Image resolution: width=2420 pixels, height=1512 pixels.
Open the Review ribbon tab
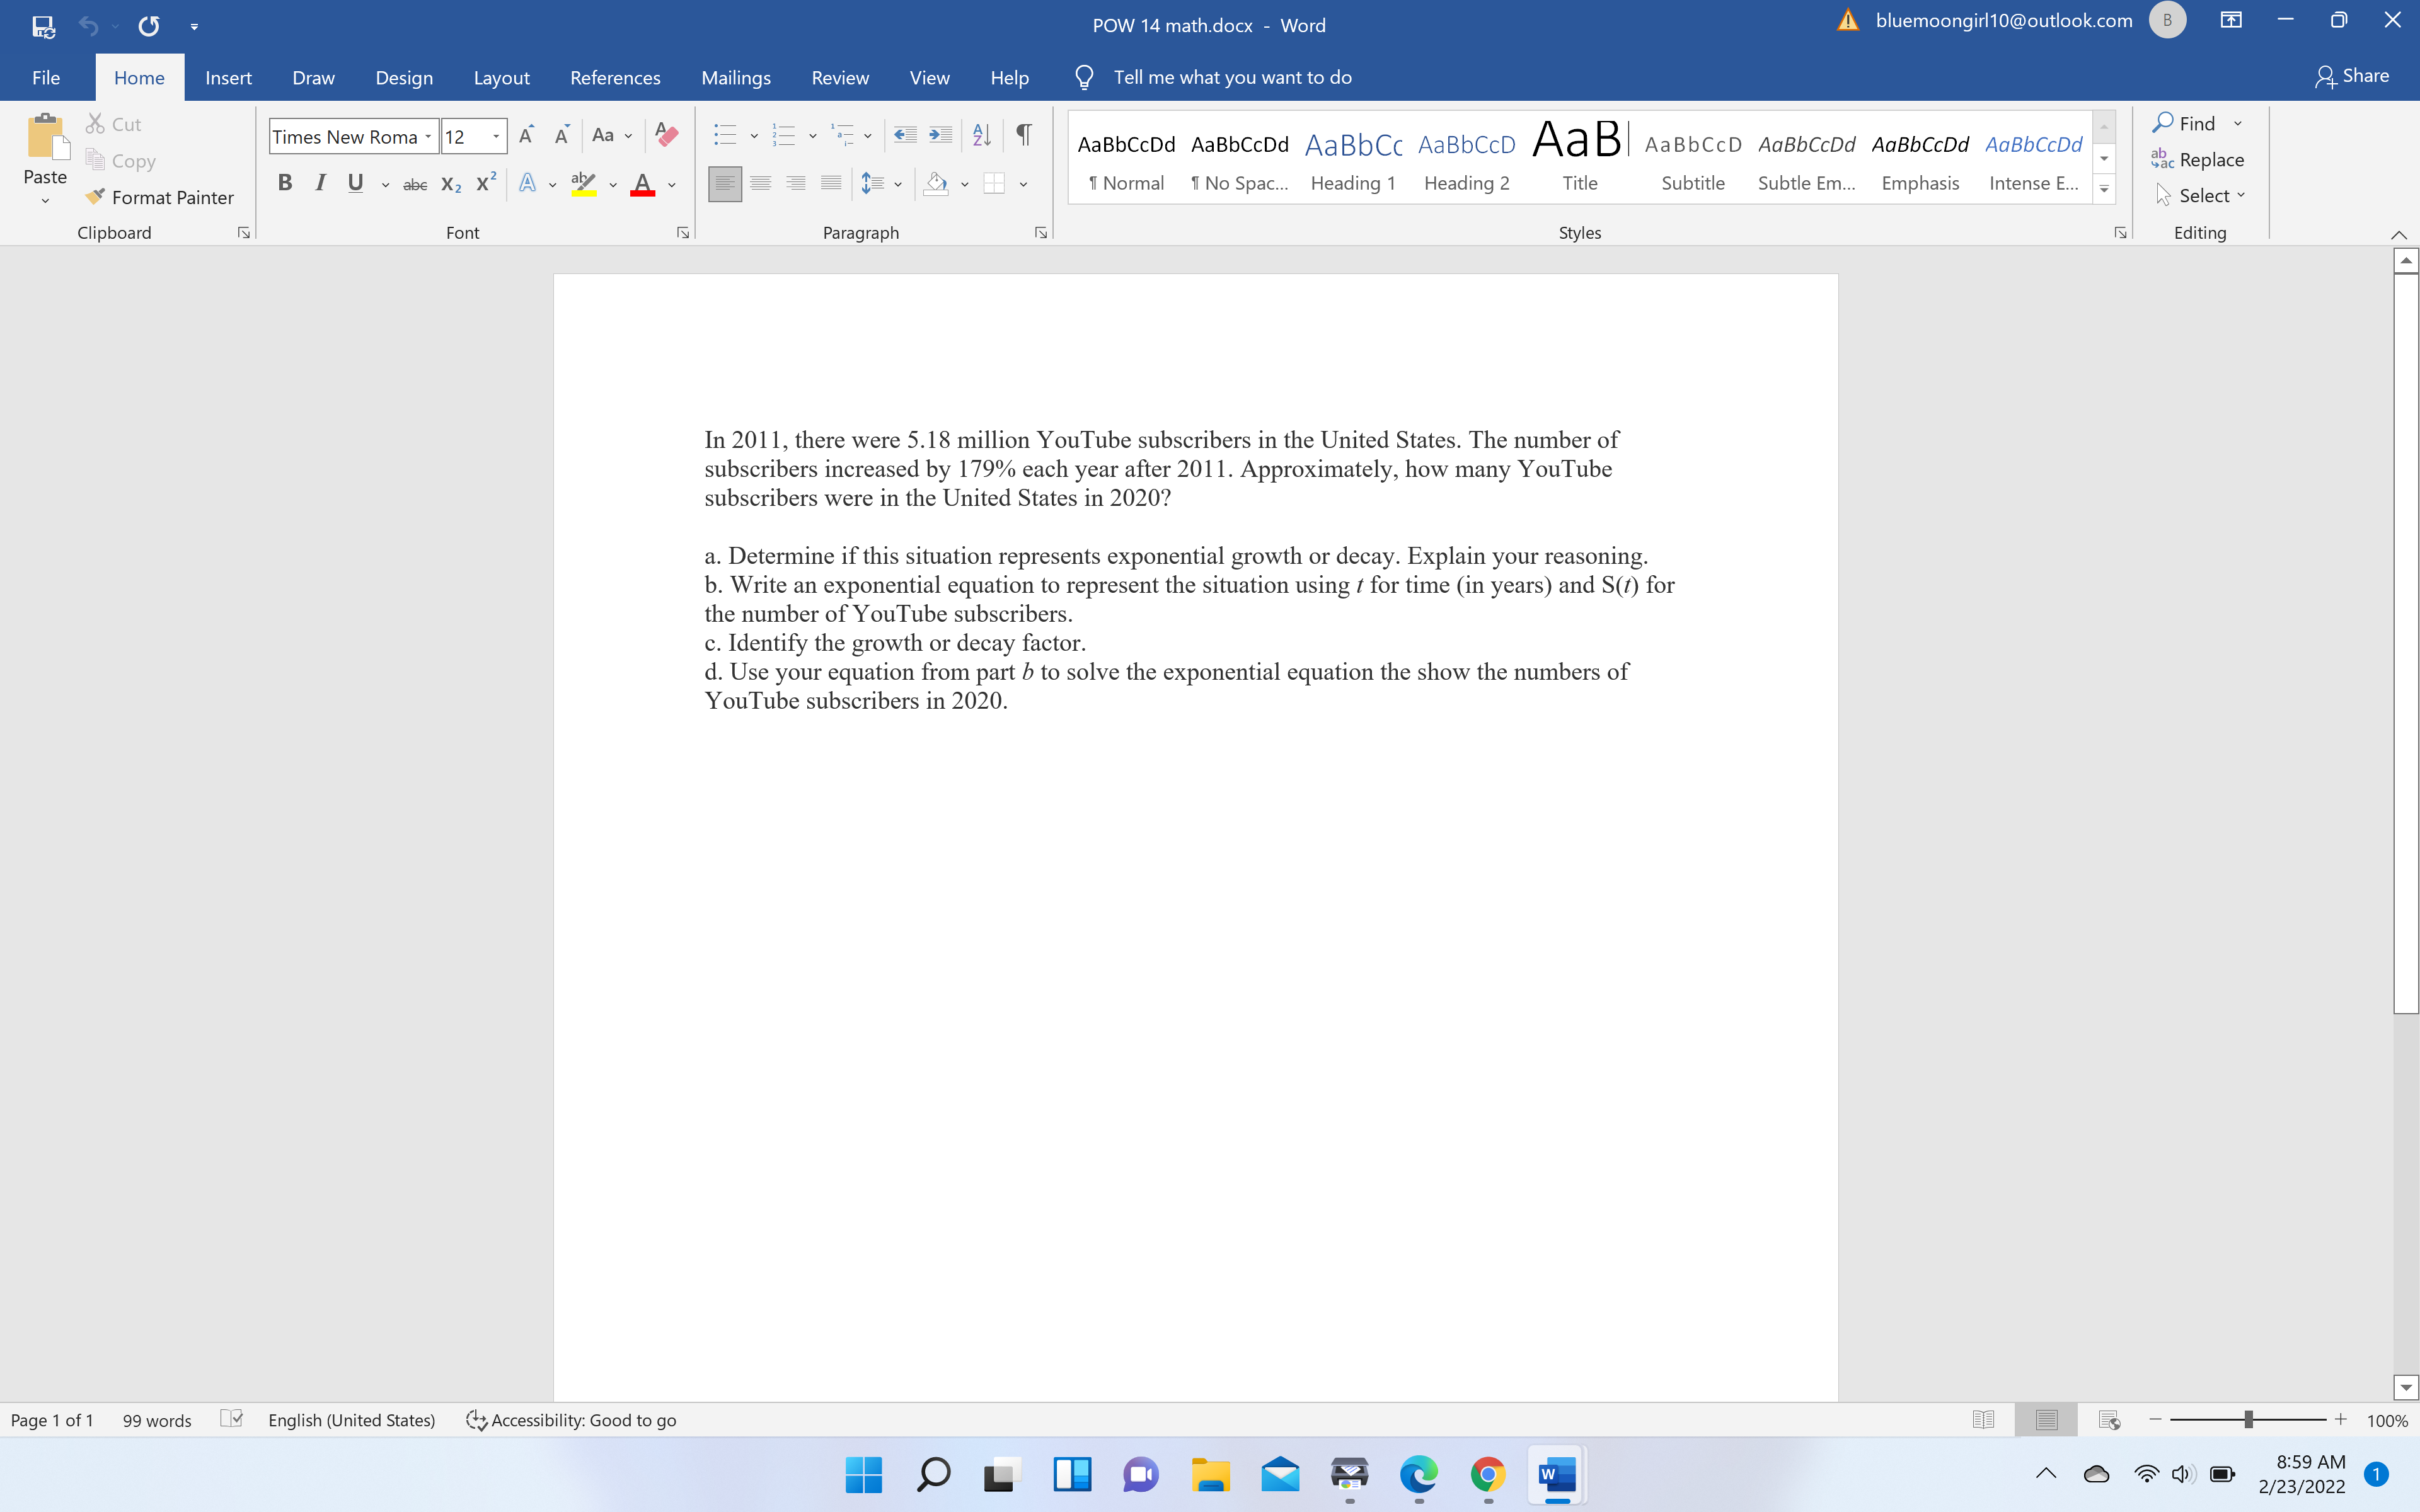click(840, 77)
